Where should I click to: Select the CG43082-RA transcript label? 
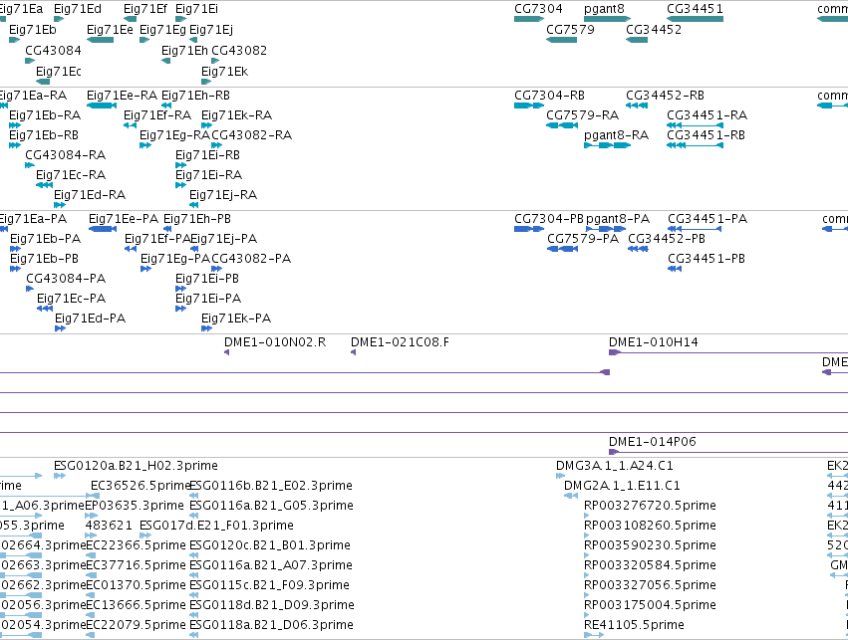(251, 135)
